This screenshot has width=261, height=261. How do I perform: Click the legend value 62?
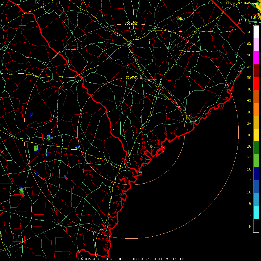[249, 43]
